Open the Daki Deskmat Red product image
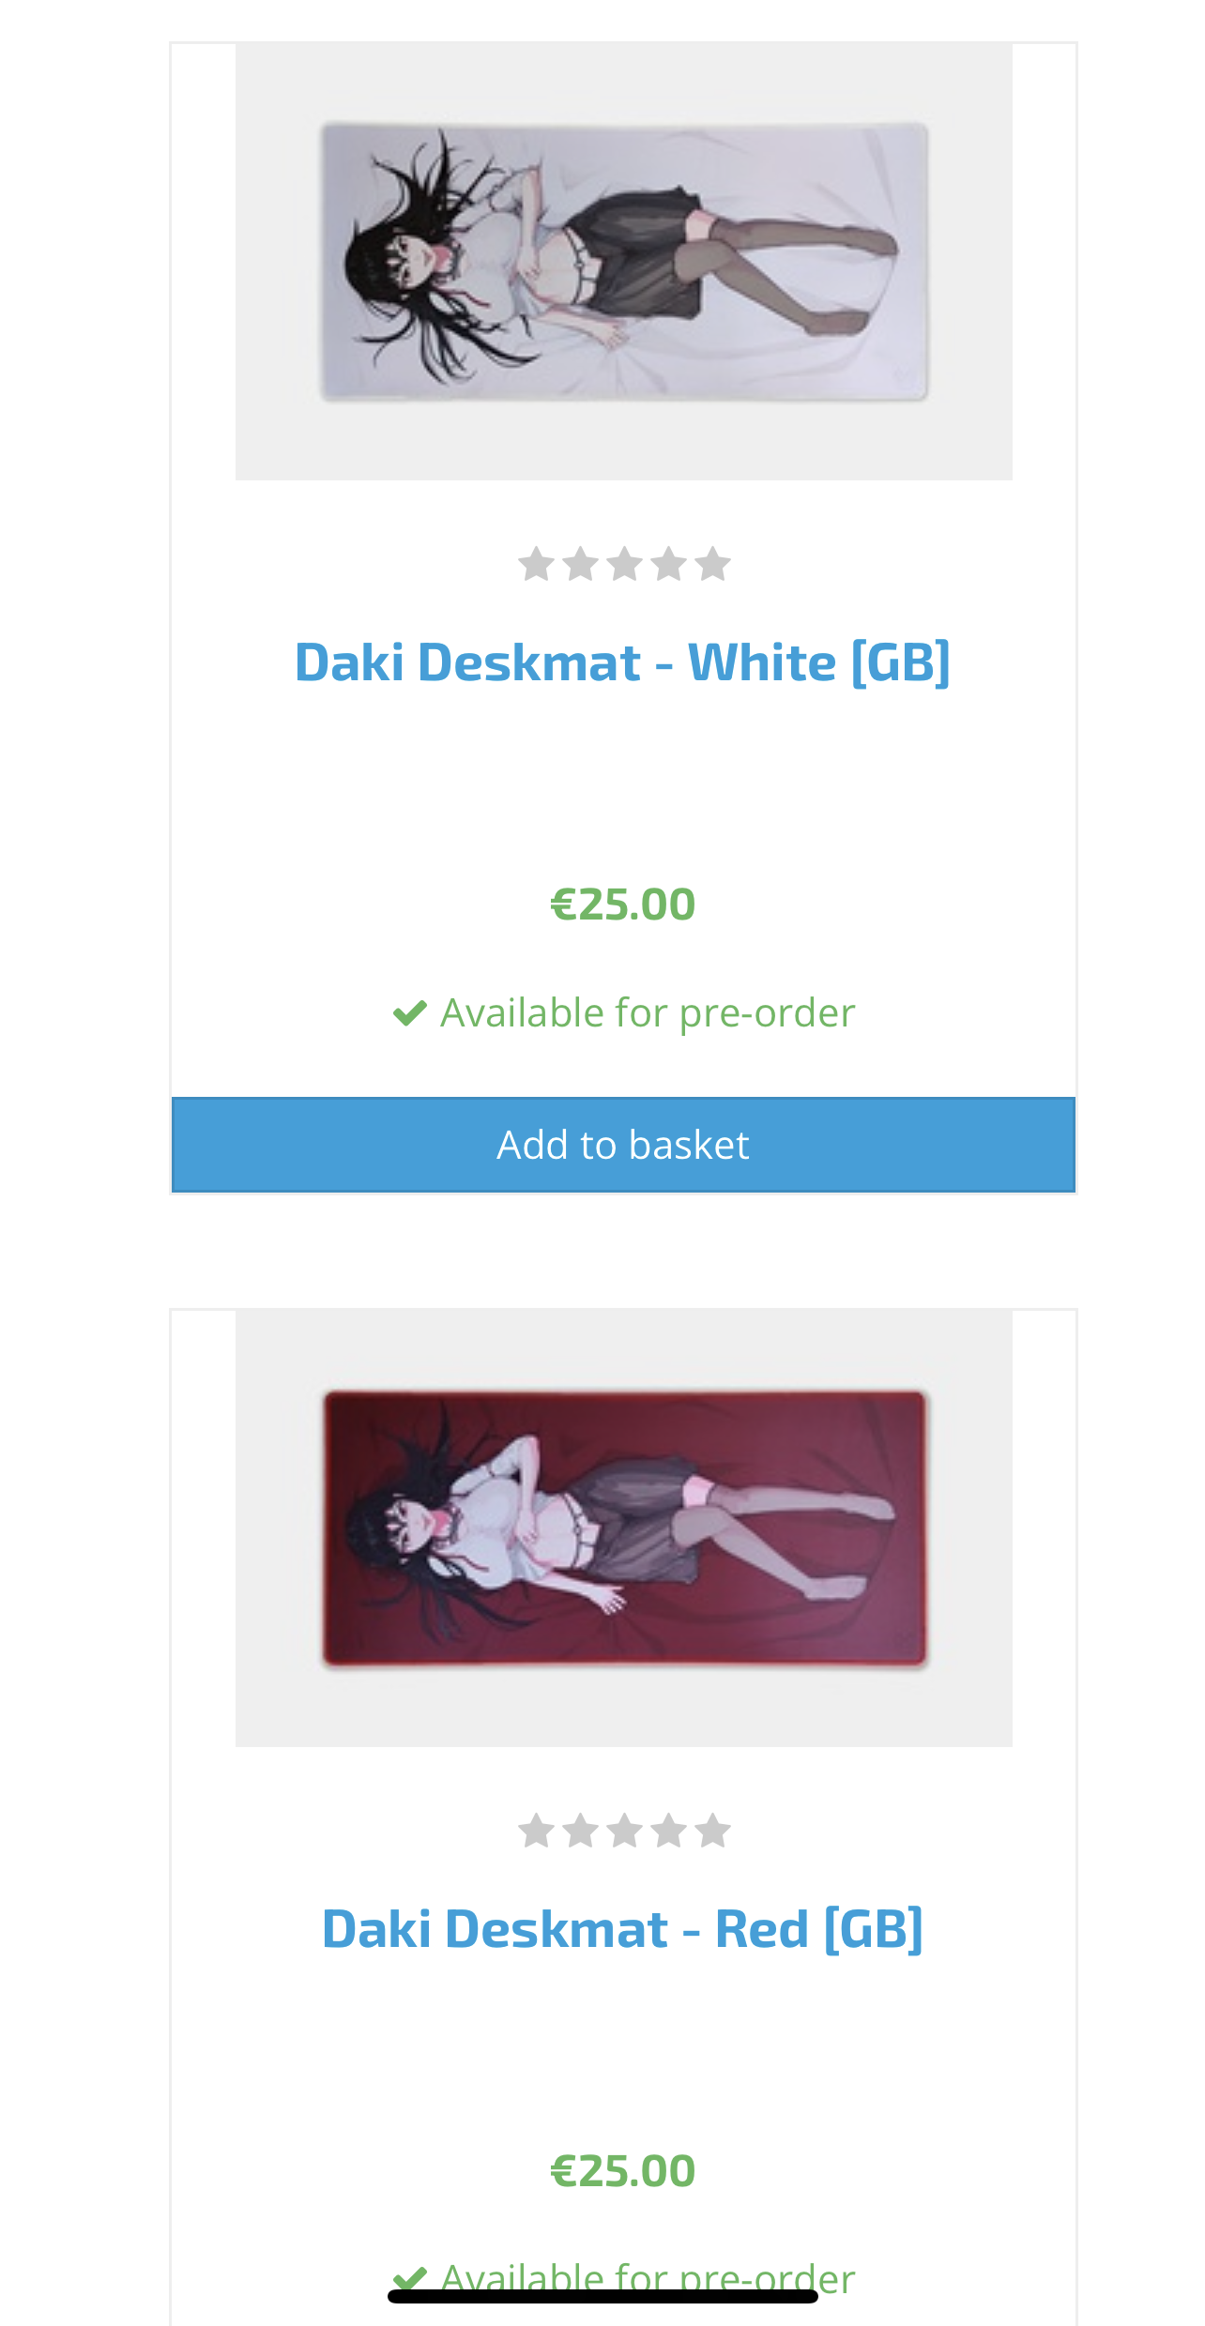Viewport: 1205px width, 2326px height. coord(624,1528)
